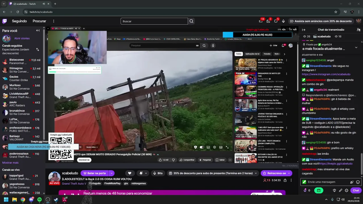
Task: Open the whispers icon with badge 5
Action: click(276, 21)
